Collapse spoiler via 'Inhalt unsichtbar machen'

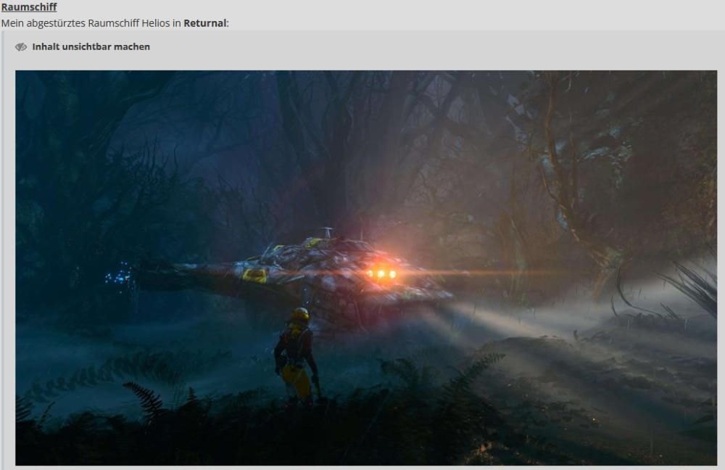click(91, 47)
